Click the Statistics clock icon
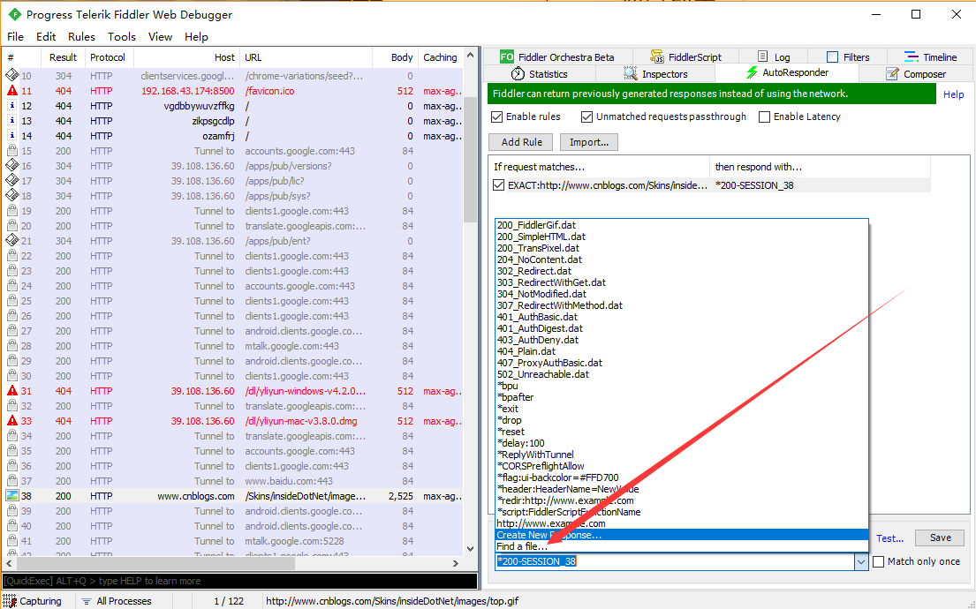Image resolution: width=976 pixels, height=609 pixels. [518, 73]
